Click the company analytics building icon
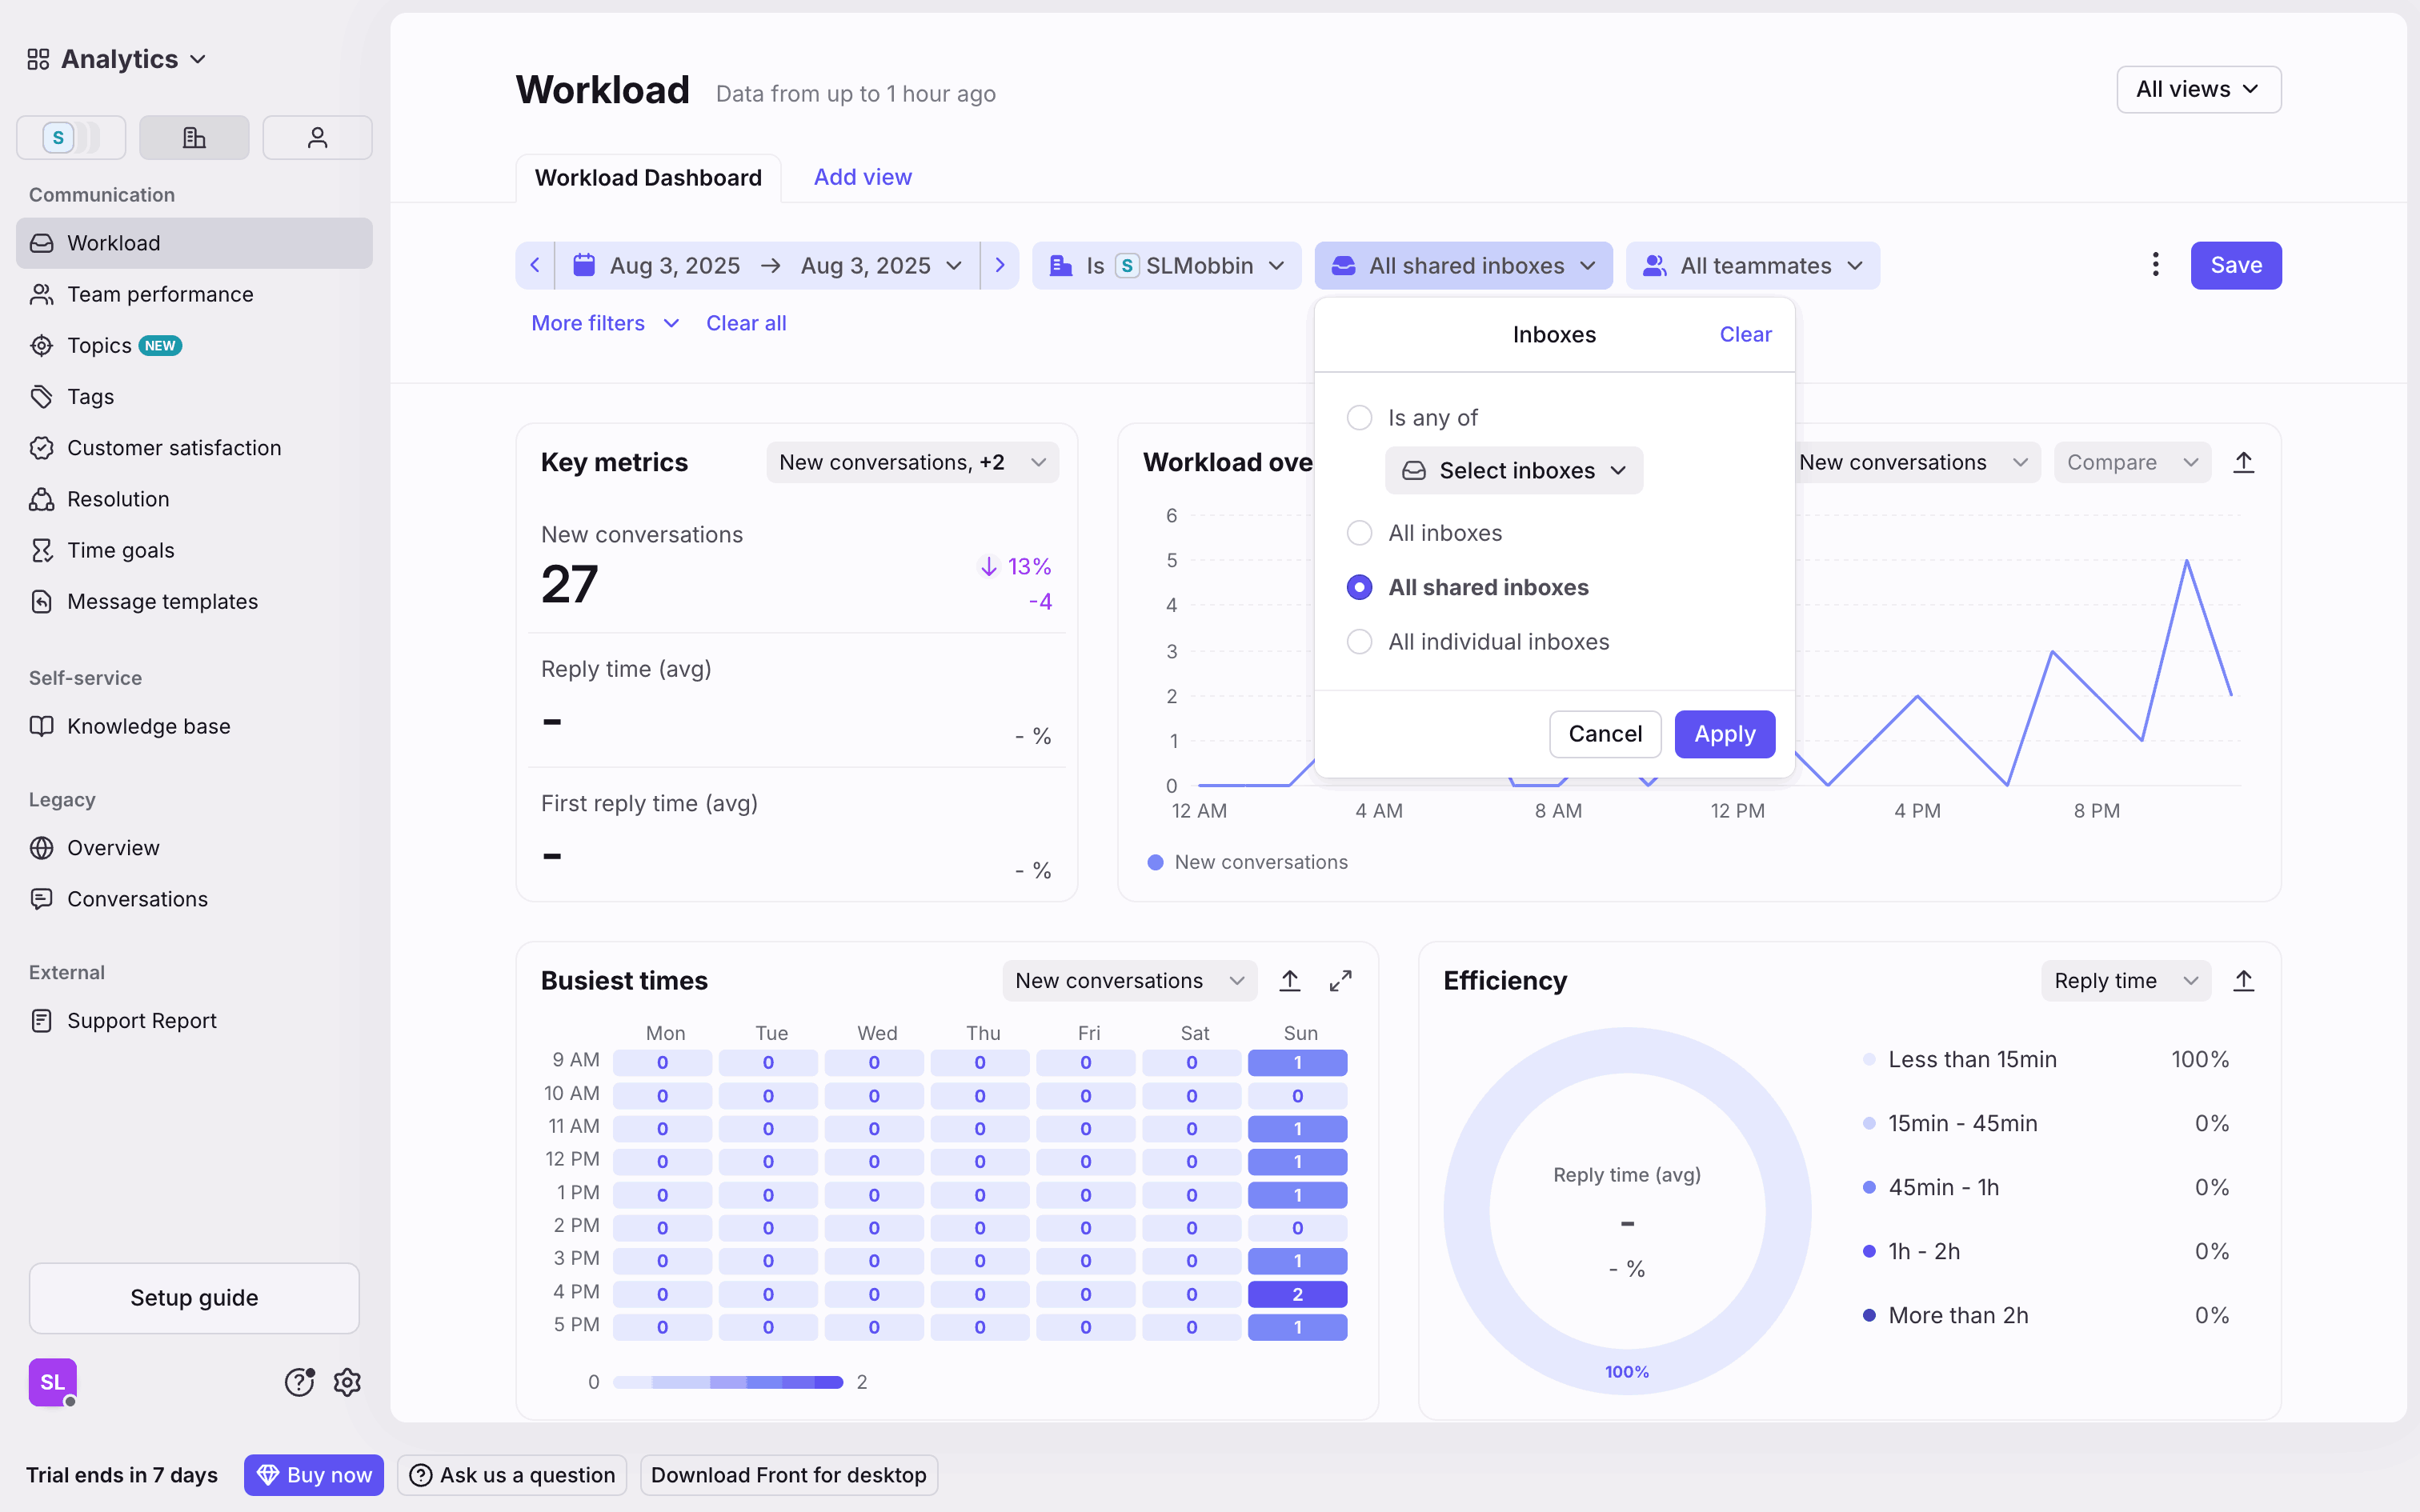This screenshot has height=1512, width=2420. pyautogui.click(x=194, y=137)
